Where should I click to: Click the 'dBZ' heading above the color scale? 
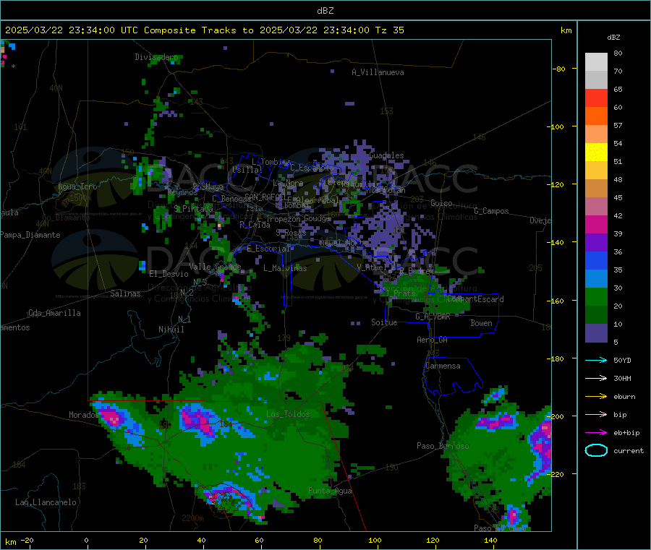pos(613,38)
